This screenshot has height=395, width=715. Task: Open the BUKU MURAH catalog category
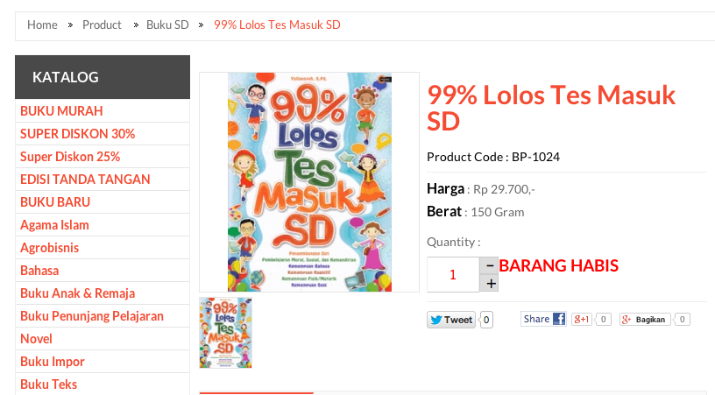(61, 110)
